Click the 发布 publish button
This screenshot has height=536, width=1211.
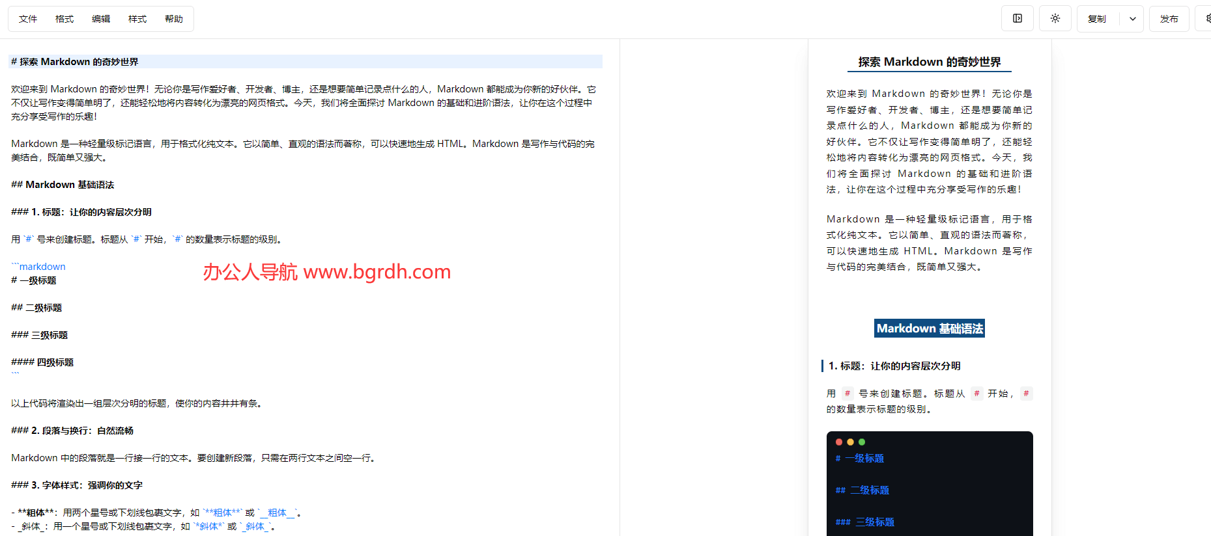click(1169, 19)
